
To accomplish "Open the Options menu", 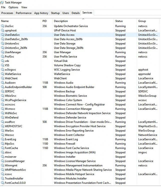I will tap(13, 7).
